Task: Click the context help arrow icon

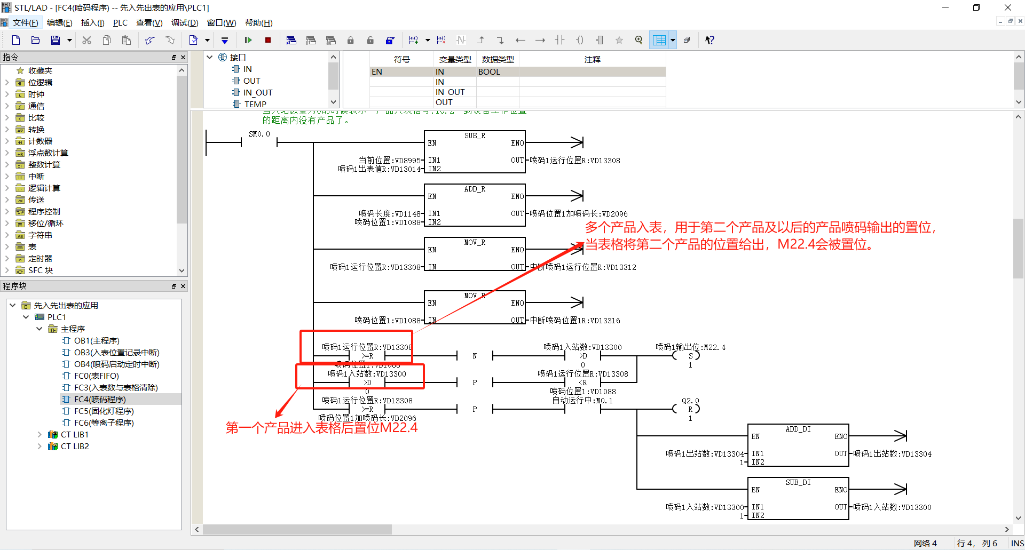Action: pos(709,40)
